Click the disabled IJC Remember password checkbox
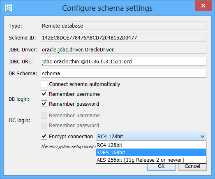Viewport: 215px width, 179px height. (x=44, y=125)
